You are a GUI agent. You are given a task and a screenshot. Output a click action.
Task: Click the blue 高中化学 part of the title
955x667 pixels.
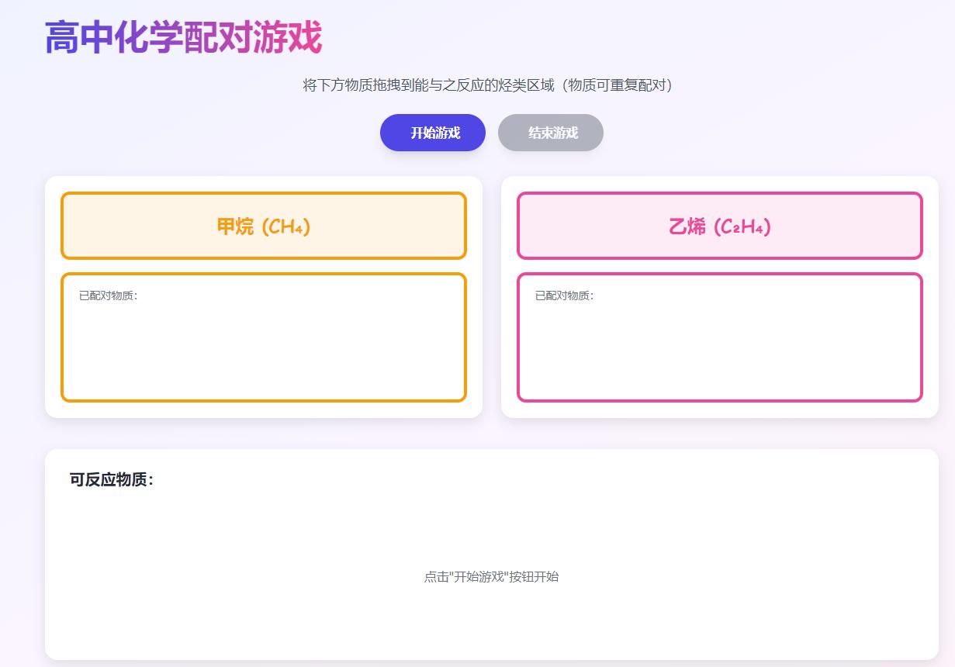point(112,38)
